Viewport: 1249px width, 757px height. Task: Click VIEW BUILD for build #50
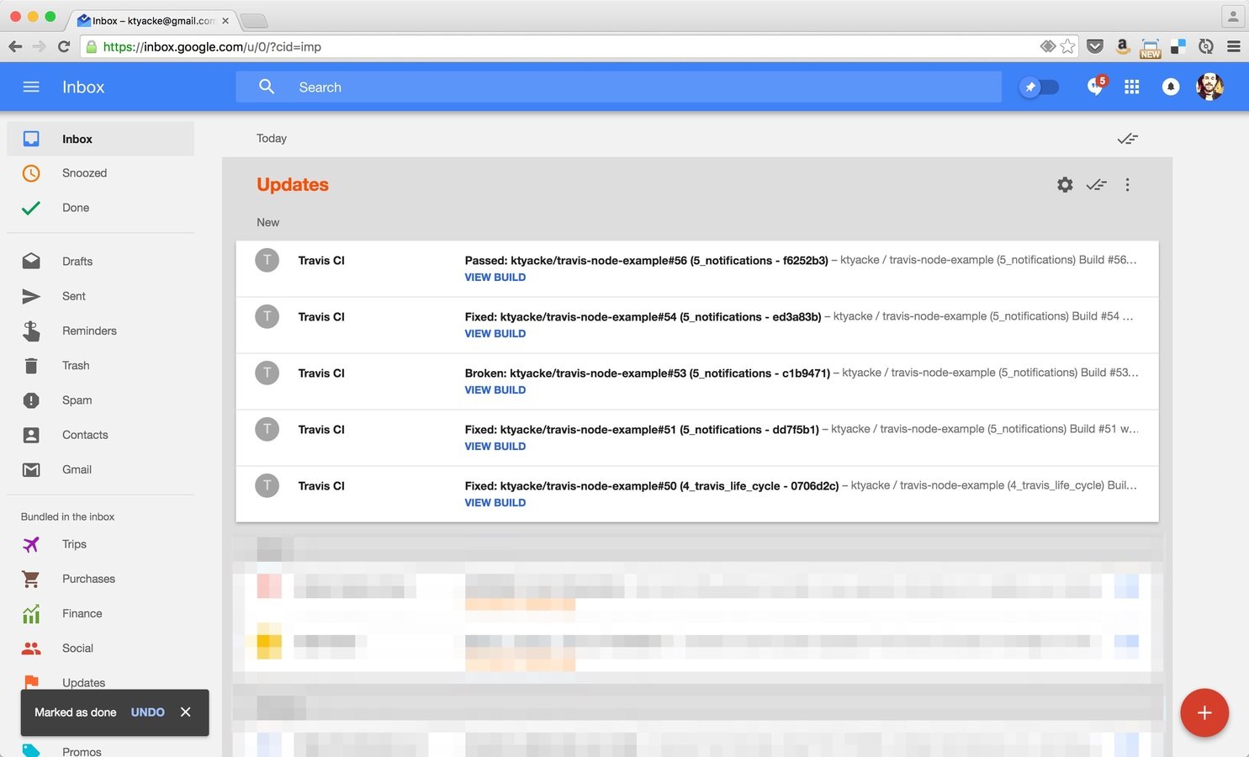click(495, 502)
